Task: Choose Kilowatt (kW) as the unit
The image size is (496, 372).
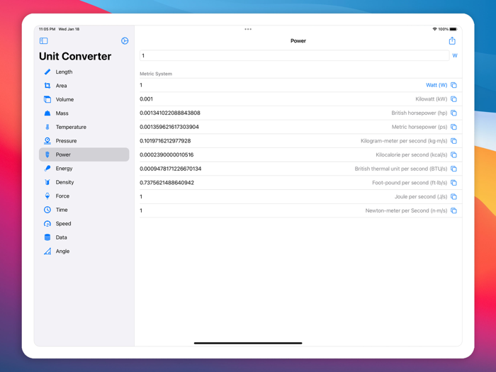Action: (431, 99)
